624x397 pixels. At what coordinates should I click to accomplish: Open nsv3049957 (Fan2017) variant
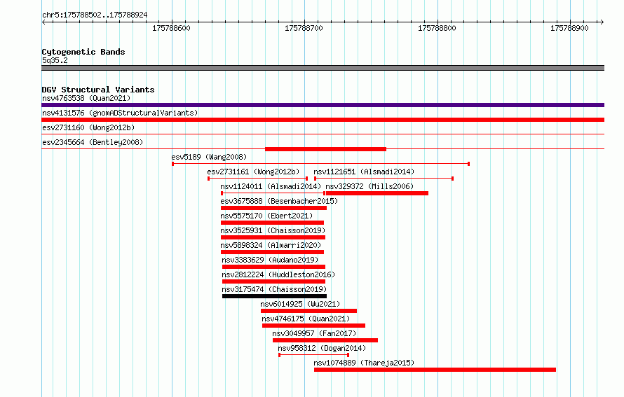point(314,333)
